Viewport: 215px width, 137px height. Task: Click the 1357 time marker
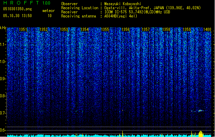pyautogui.click(x=146, y=29)
